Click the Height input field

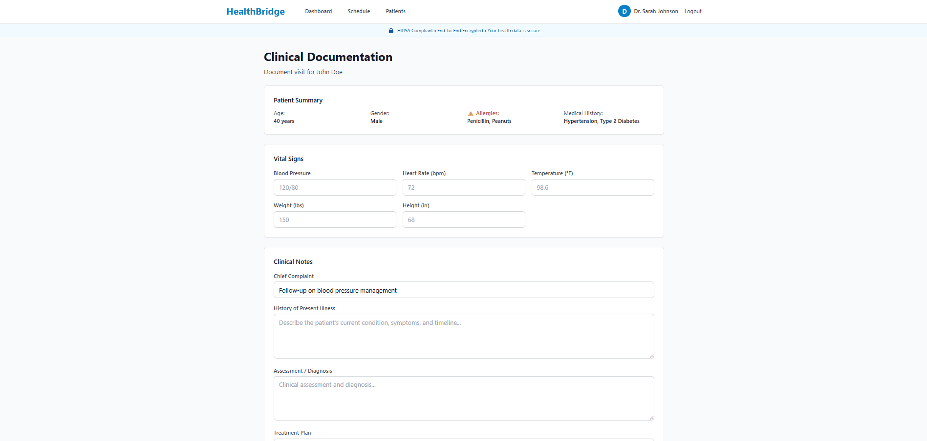click(x=463, y=220)
